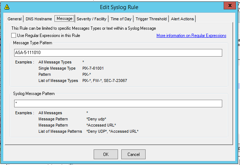The width and height of the screenshot is (240, 165).
Task: Dismiss the dialog with Cancel
Action: (133, 154)
